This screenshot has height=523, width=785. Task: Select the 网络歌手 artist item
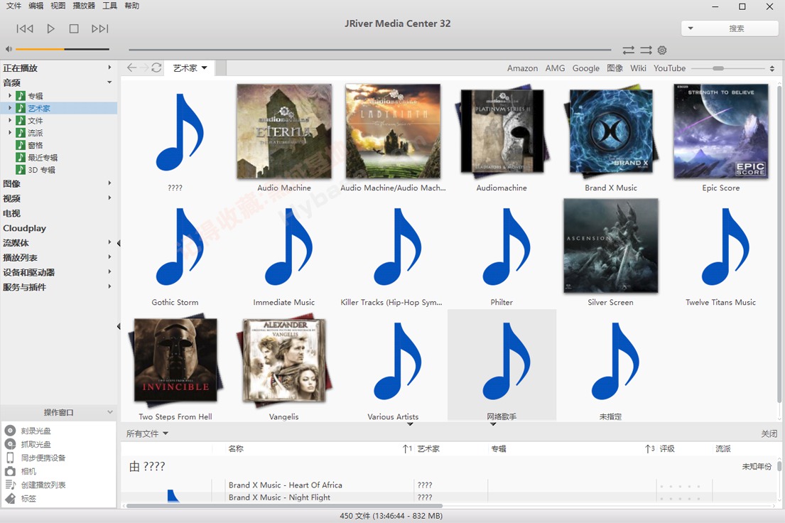tap(502, 366)
